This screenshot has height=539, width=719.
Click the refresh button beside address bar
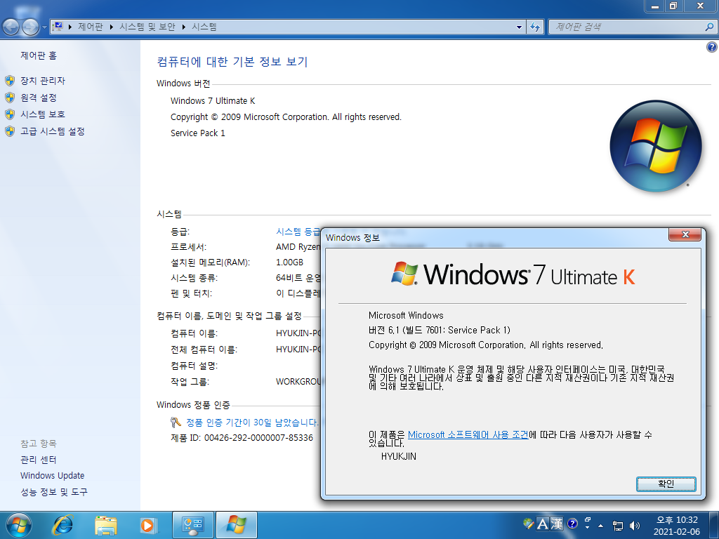click(535, 27)
